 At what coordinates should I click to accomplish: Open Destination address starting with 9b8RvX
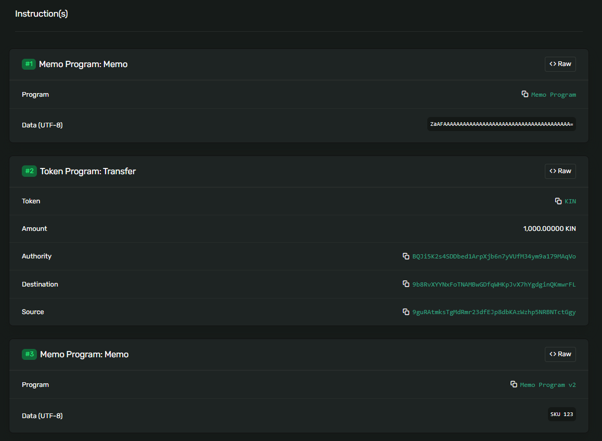(494, 284)
